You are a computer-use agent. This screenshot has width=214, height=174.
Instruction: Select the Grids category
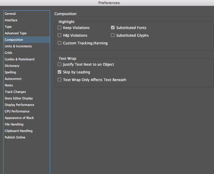coord(9,53)
